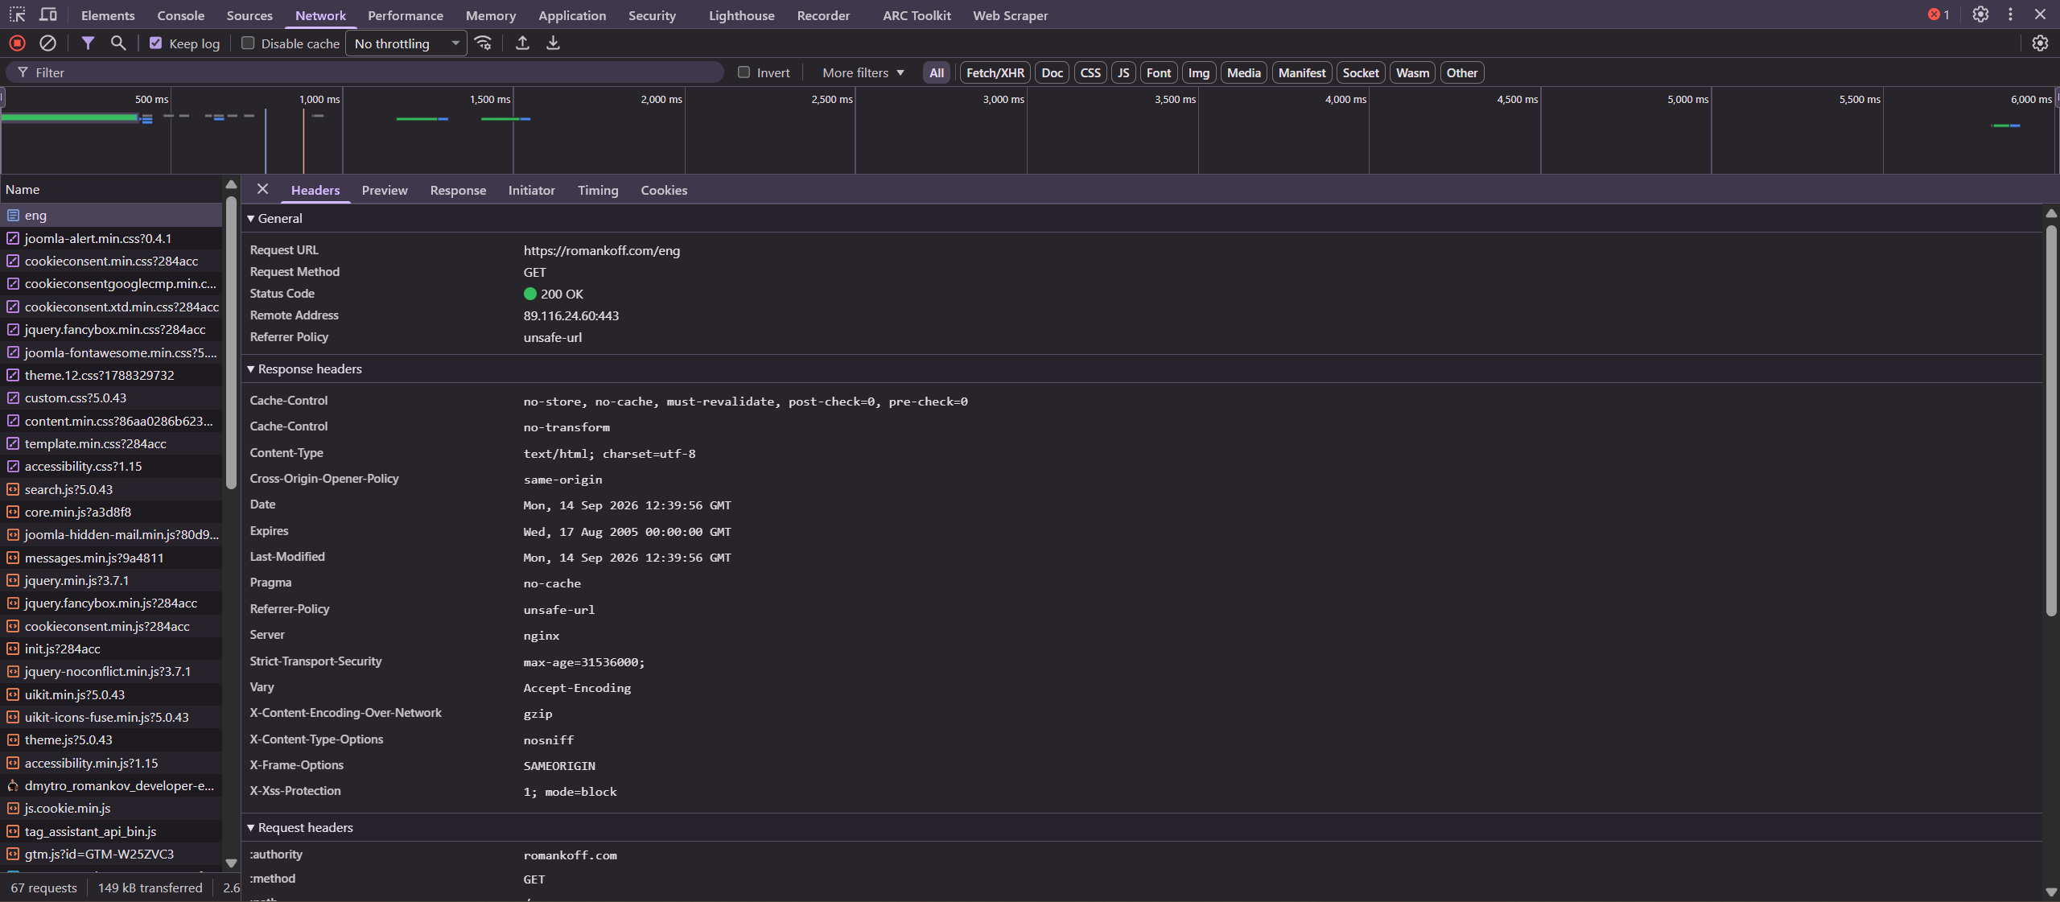Screen dimensions: 2060x902
Task: Filter by Doc requests
Action: tap(1053, 72)
